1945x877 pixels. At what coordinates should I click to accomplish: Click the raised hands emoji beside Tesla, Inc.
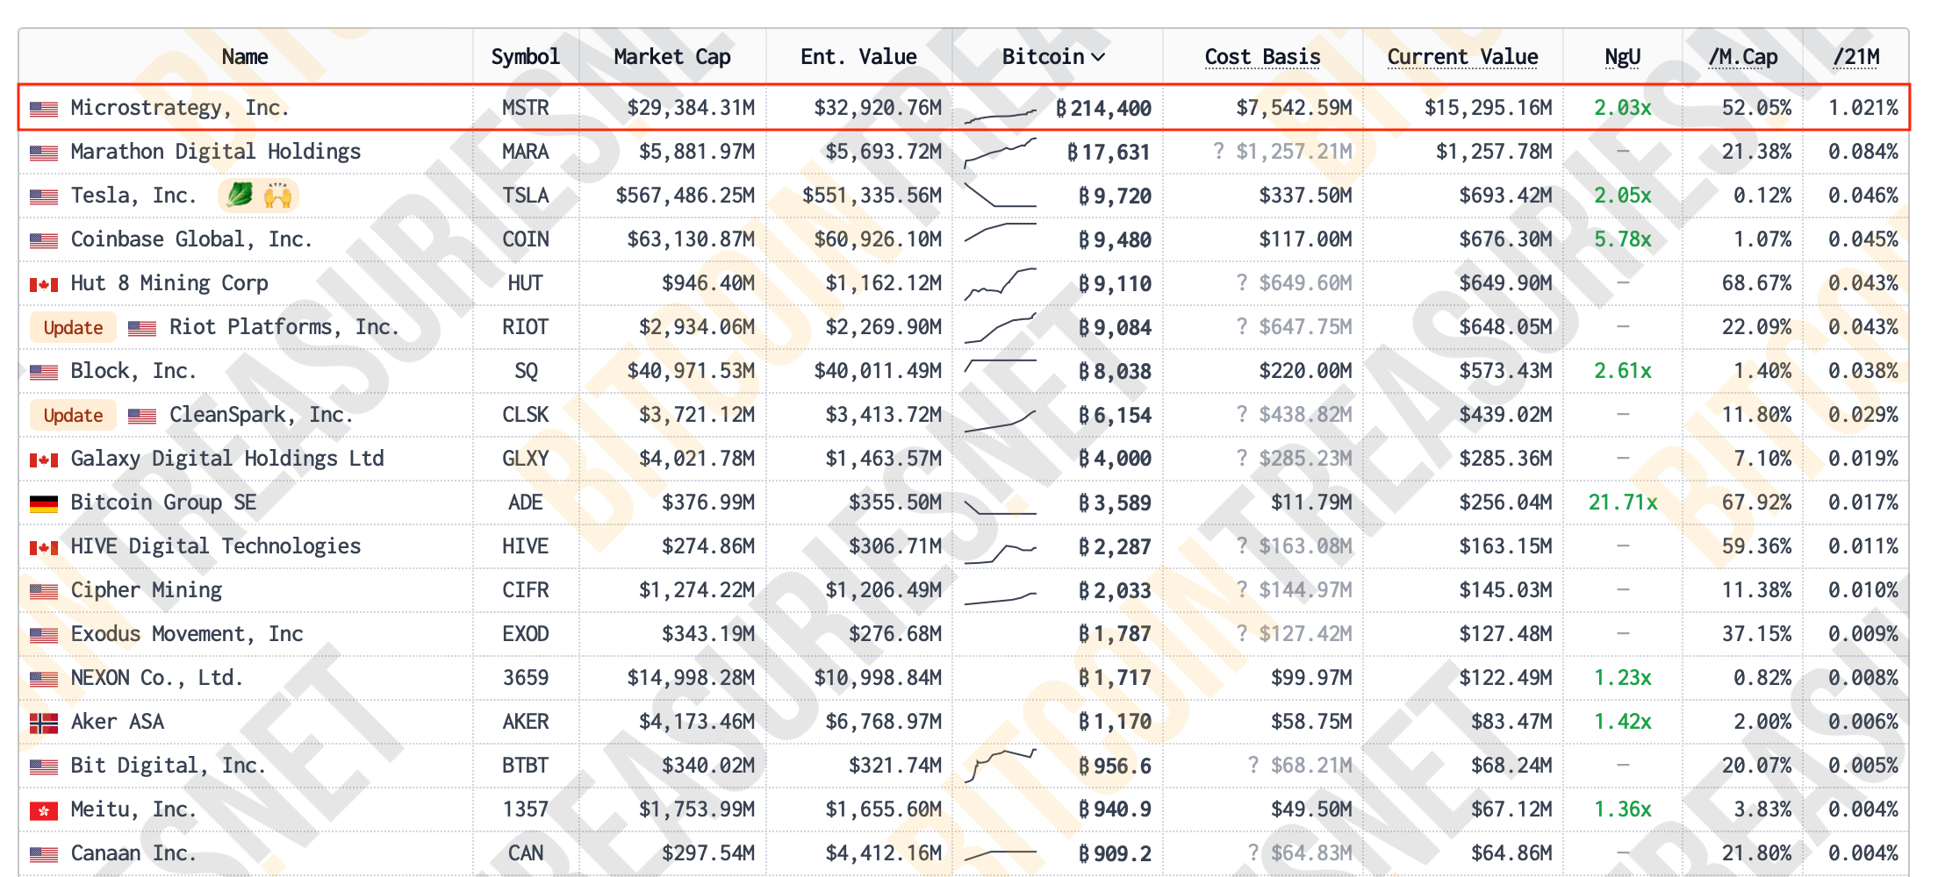pos(277,195)
